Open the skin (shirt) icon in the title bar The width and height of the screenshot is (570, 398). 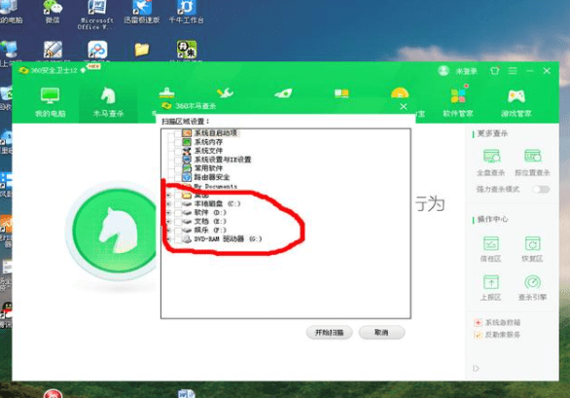[x=494, y=71]
